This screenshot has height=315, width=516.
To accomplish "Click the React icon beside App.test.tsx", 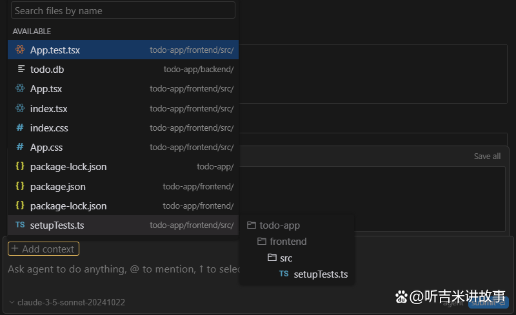I will tap(20, 50).
